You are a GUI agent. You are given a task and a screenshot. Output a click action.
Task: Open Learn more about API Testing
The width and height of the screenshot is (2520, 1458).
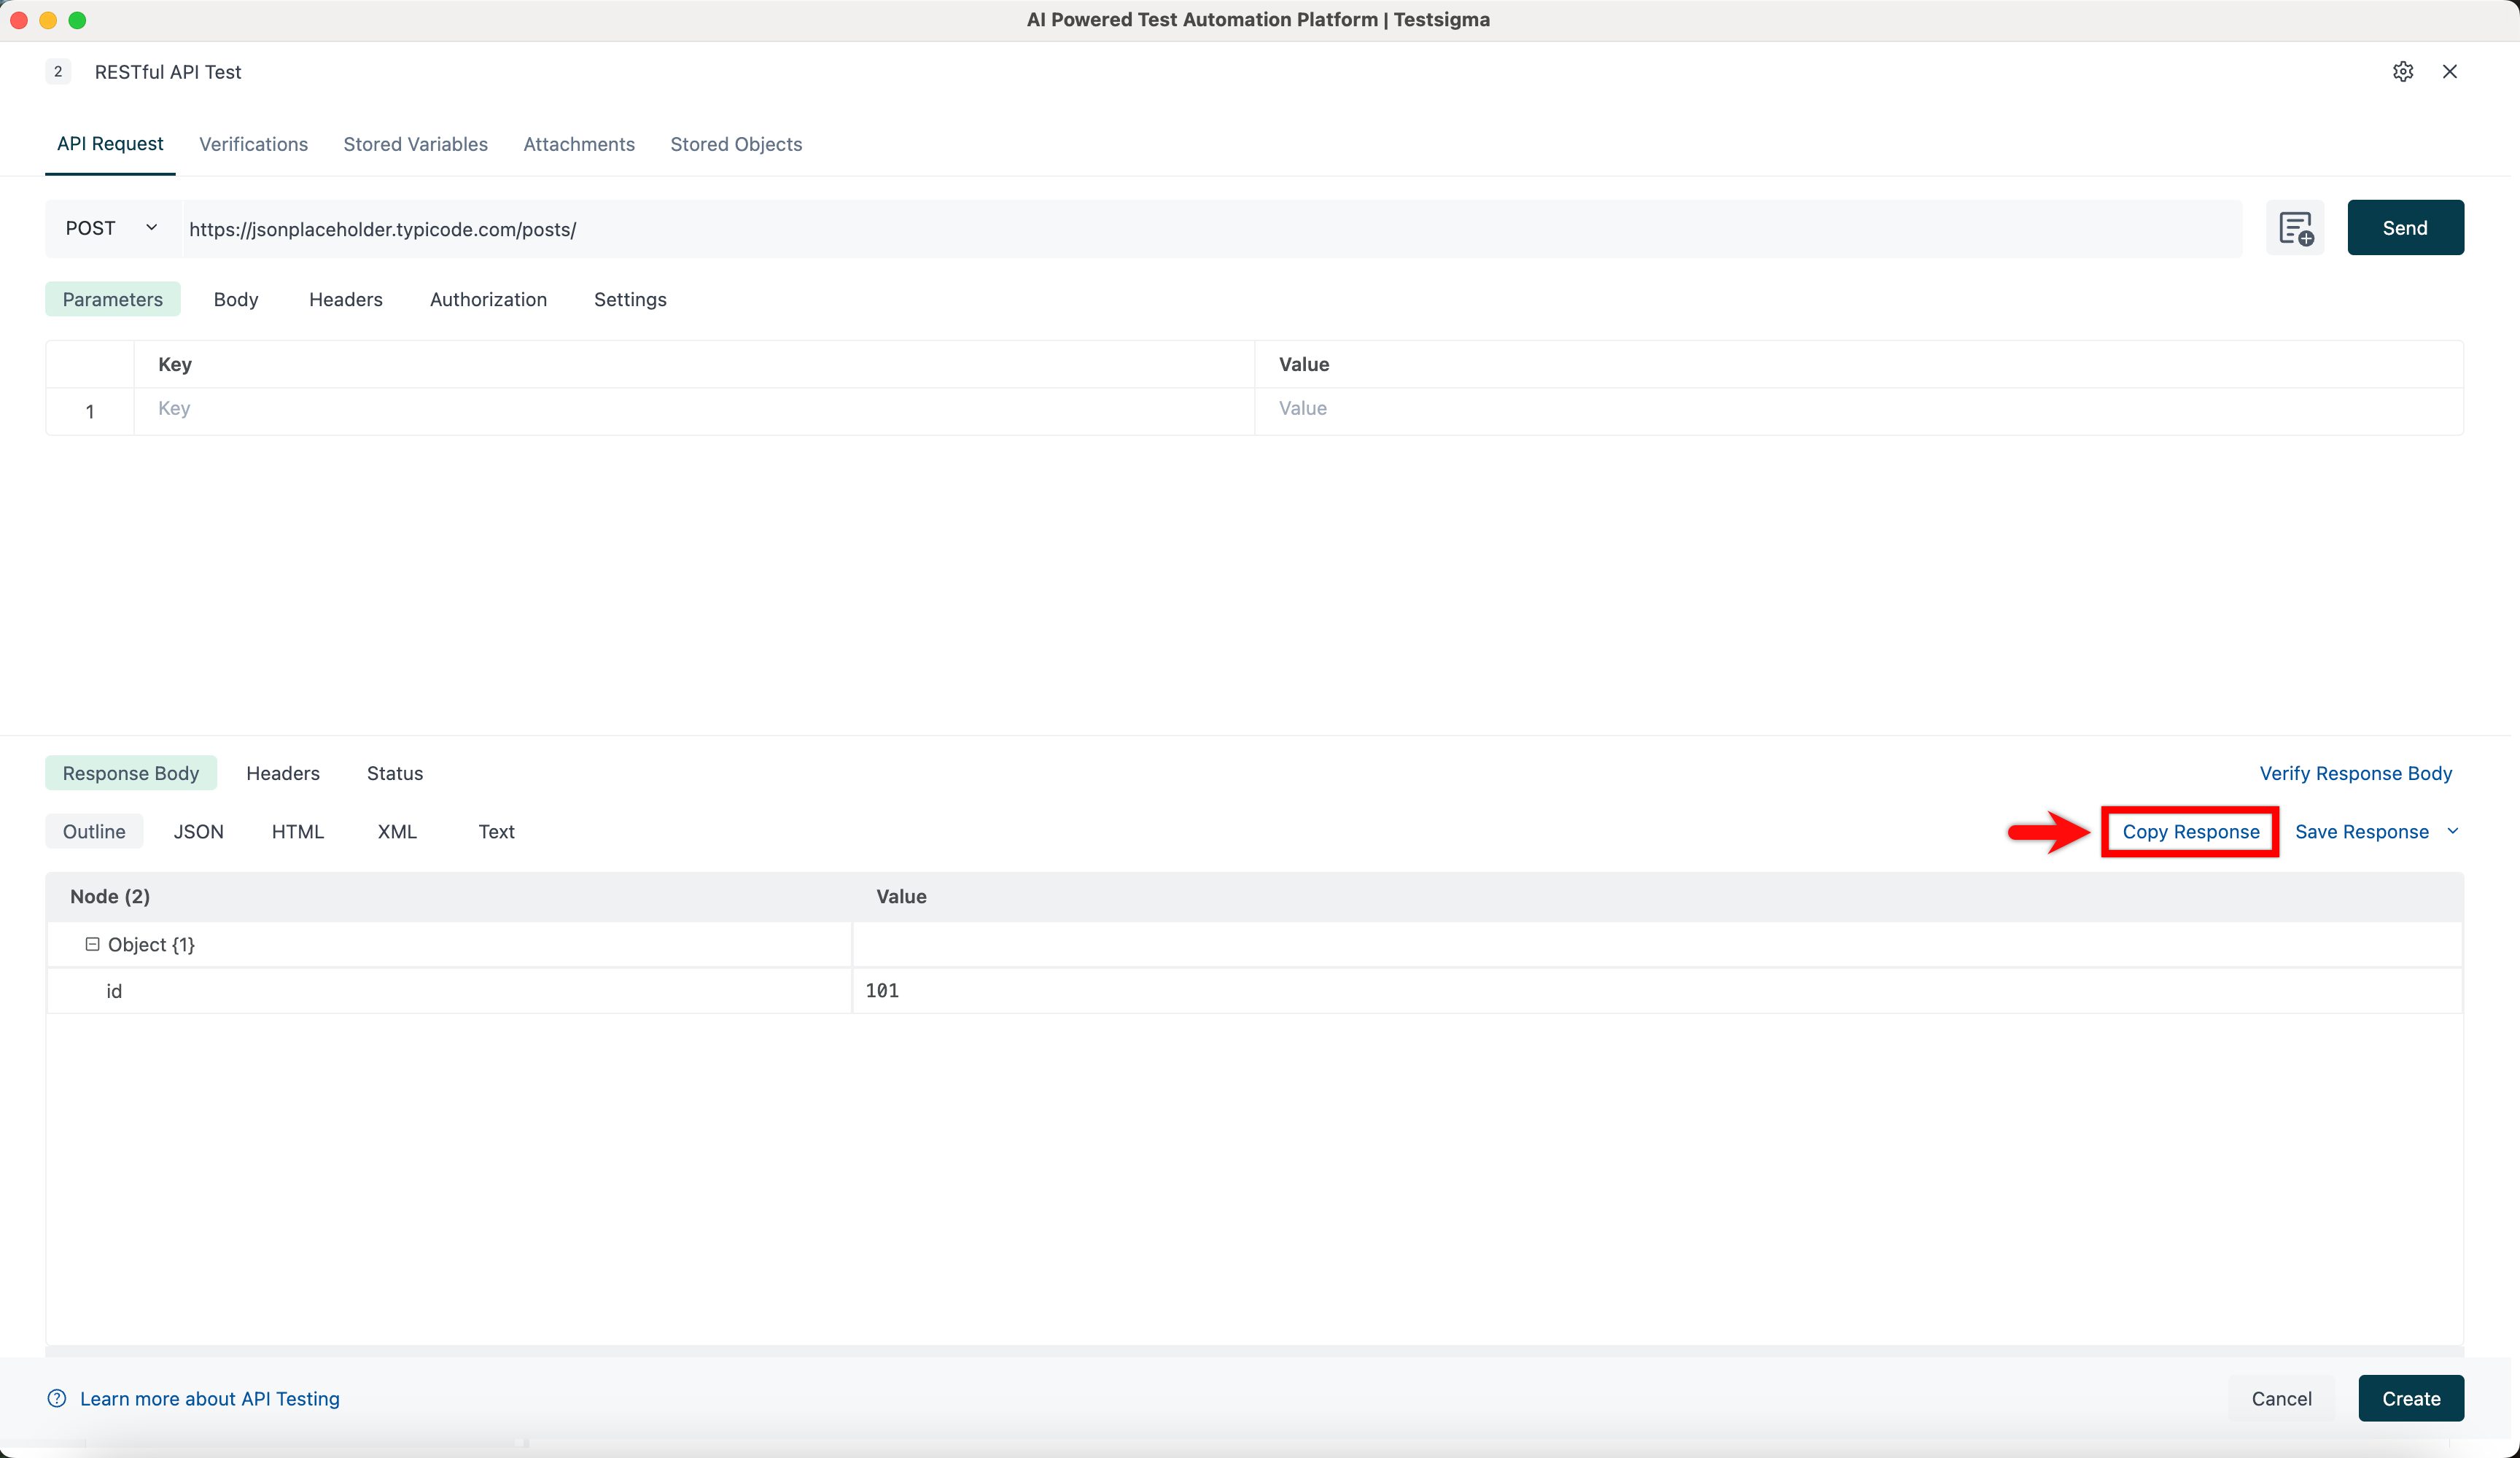[x=209, y=1398]
